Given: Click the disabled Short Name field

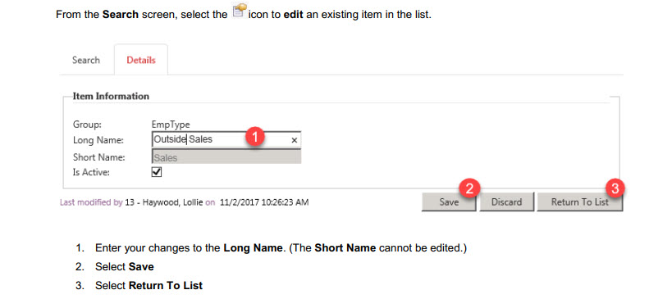Looking at the screenshot, I should pyautogui.click(x=226, y=157).
